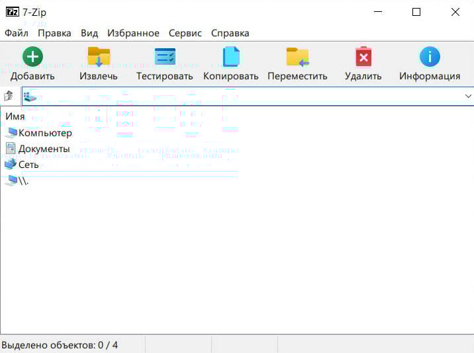Open the Вид menu

[x=89, y=33]
